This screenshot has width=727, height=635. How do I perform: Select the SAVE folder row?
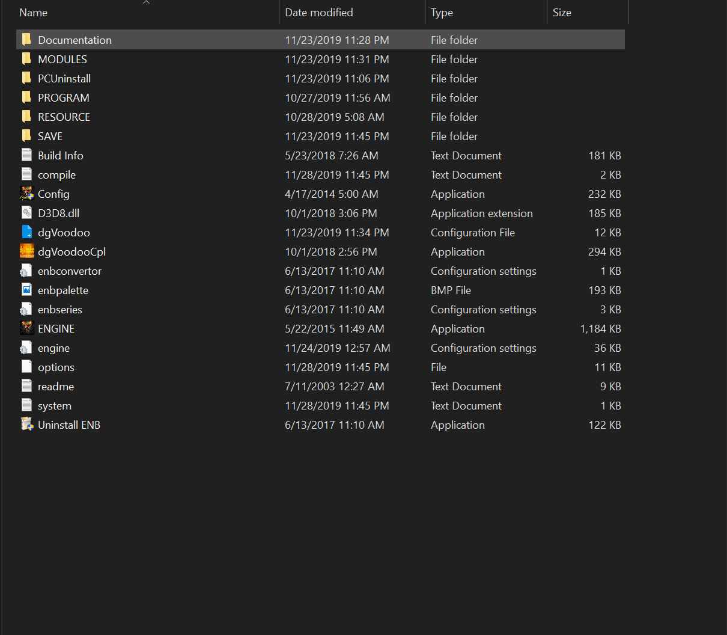point(50,136)
